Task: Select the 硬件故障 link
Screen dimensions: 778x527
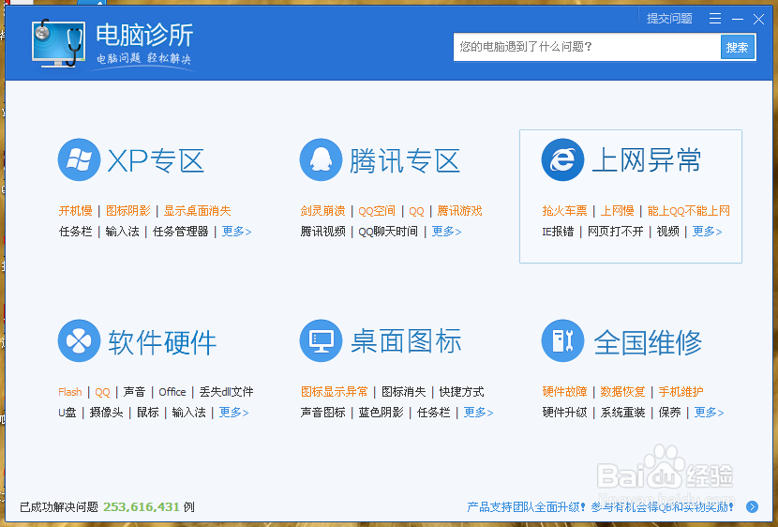Action: coord(564,392)
